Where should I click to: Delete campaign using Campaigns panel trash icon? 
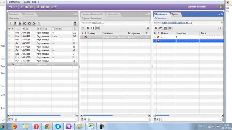[75, 23]
